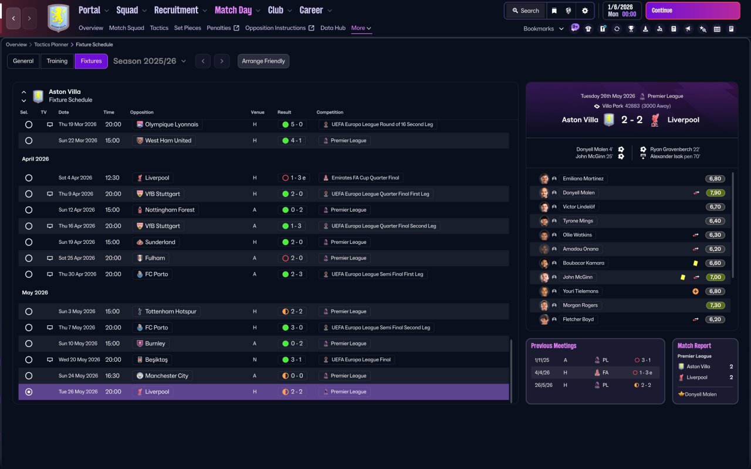Select the West Ham United fixture radio button
This screenshot has height=469, width=751.
tap(29, 141)
